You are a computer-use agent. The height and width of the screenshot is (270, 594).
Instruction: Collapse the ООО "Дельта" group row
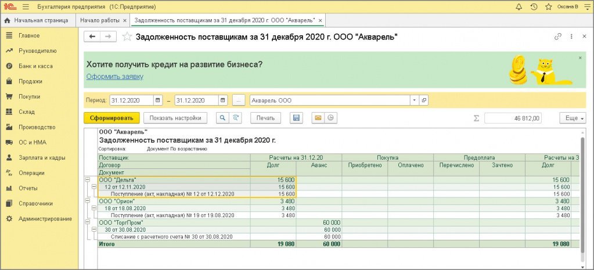[x=87, y=179]
